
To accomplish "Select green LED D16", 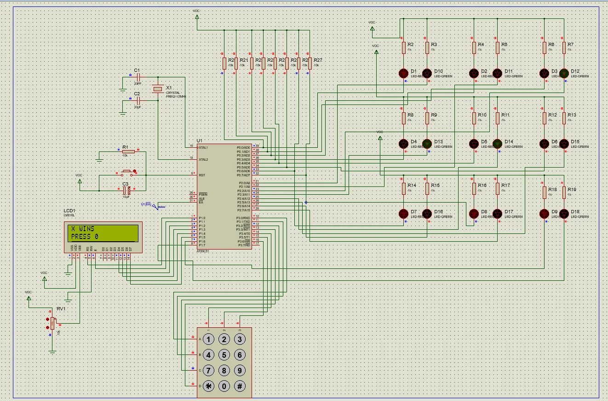I will coord(427,214).
